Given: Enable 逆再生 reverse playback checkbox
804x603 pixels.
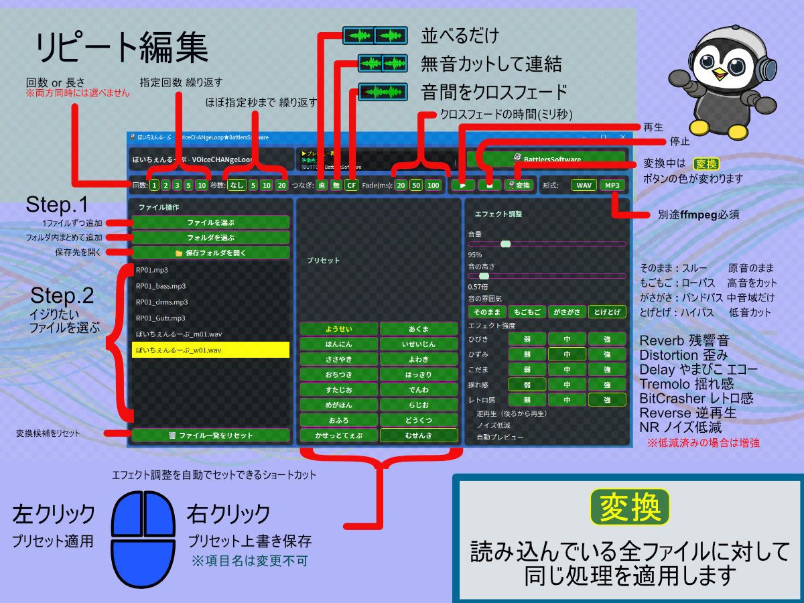Looking at the screenshot, I should 472,413.
